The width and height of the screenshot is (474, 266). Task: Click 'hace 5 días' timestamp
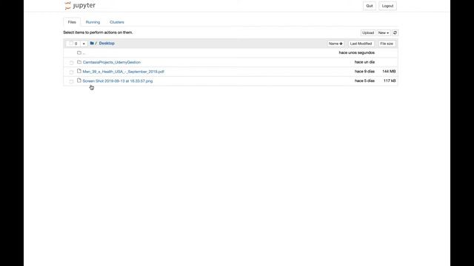click(364, 81)
